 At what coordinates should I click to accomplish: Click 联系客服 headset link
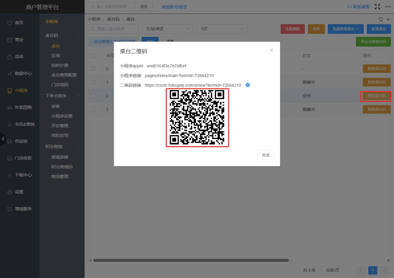[358, 7]
